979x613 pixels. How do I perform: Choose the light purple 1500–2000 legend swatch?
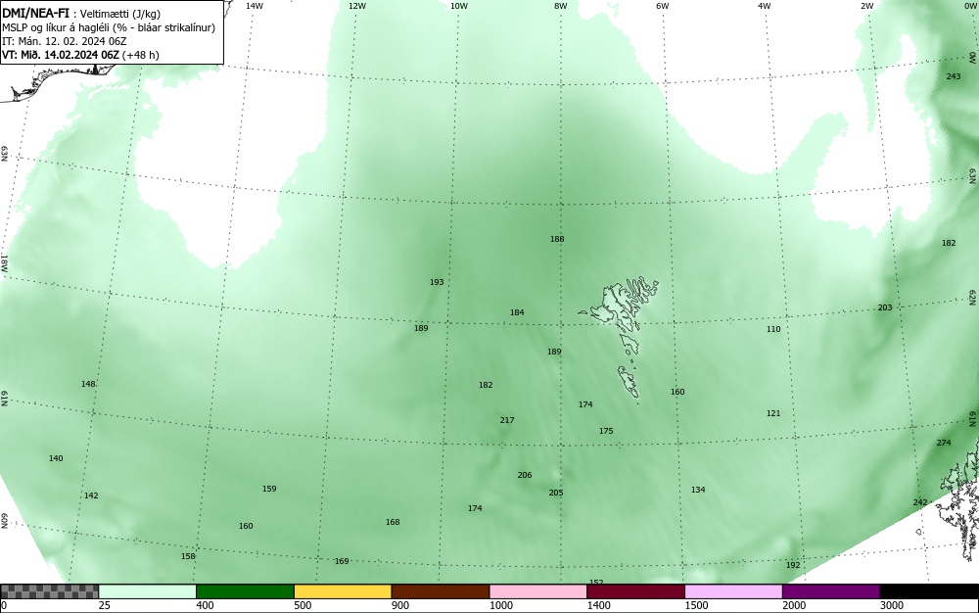733,591
